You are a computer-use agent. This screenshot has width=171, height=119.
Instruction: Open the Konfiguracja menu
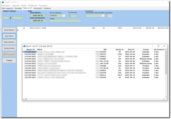pyautogui.click(x=32, y=5)
